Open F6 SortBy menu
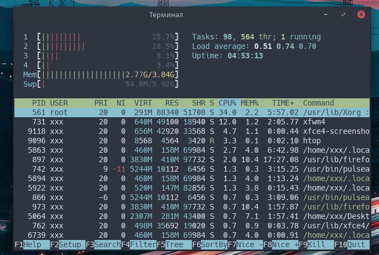The height and width of the screenshot is (255, 379). click(210, 244)
